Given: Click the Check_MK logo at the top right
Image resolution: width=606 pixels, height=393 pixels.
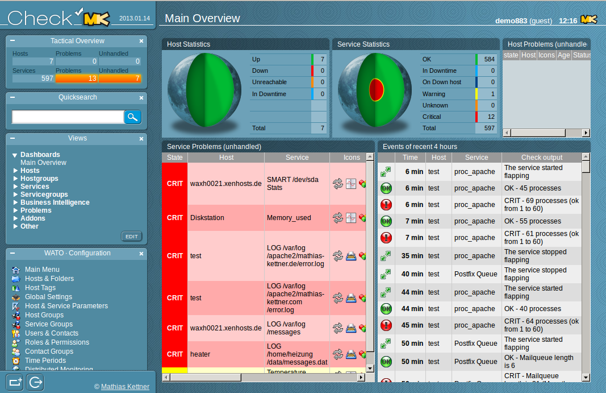Looking at the screenshot, I should 589,20.
